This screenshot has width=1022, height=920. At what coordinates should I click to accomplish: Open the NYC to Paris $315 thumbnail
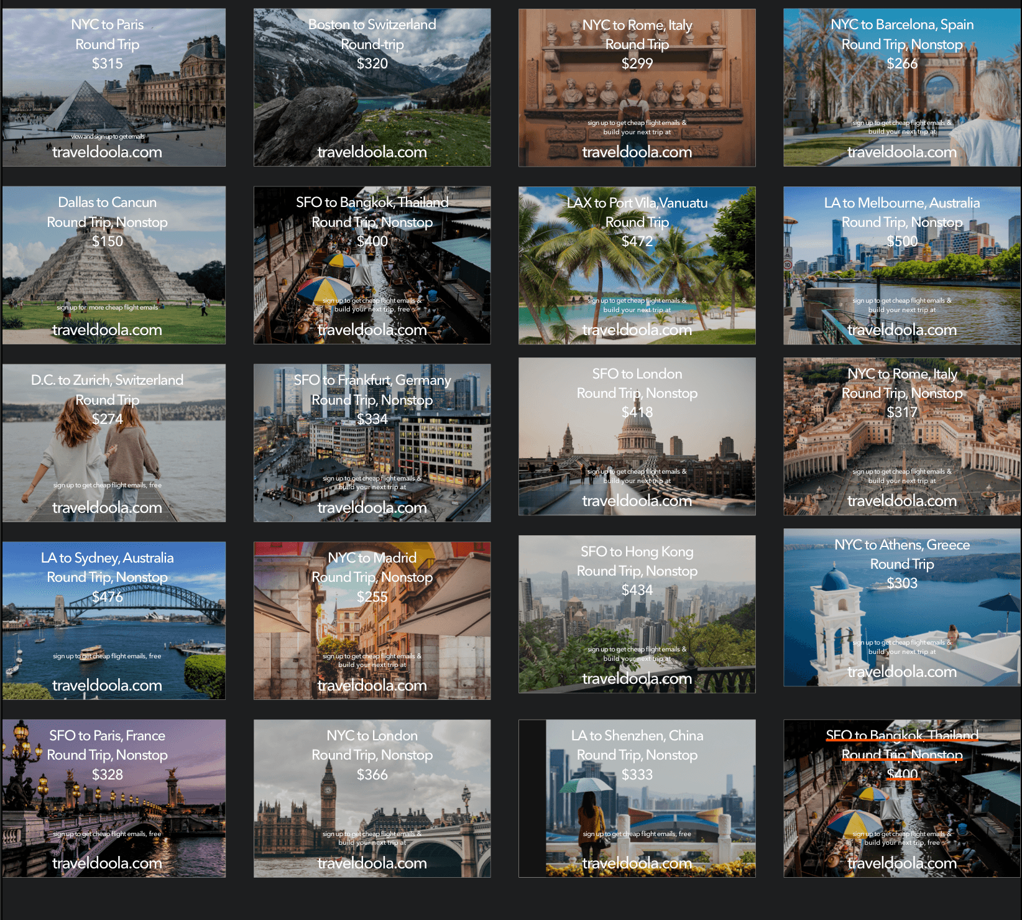pos(114,88)
